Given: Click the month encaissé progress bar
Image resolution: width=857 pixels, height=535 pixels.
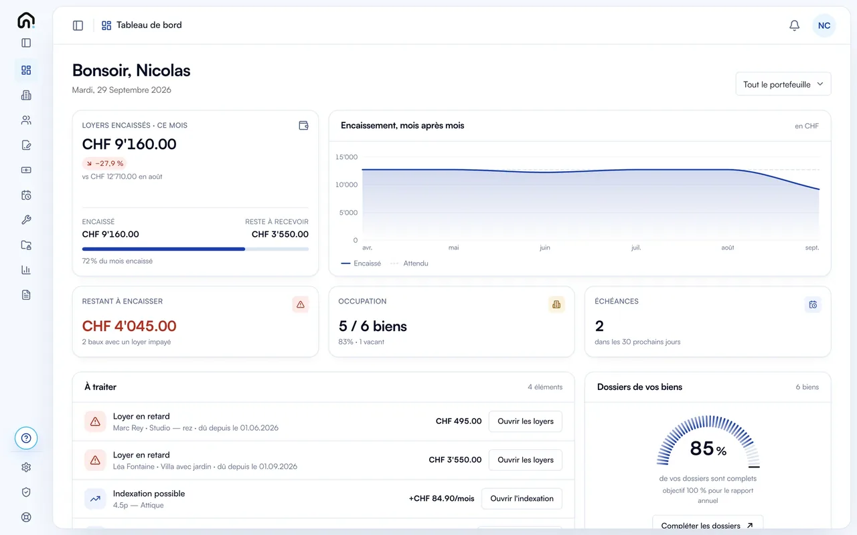Looking at the screenshot, I should 196,249.
